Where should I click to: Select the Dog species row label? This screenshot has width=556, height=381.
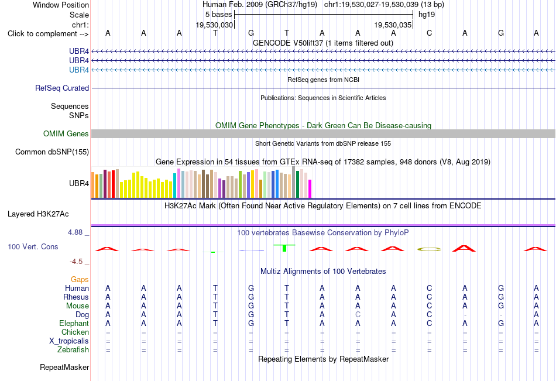(82, 315)
